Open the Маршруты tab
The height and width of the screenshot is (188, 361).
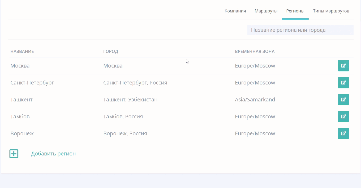pos(266,11)
